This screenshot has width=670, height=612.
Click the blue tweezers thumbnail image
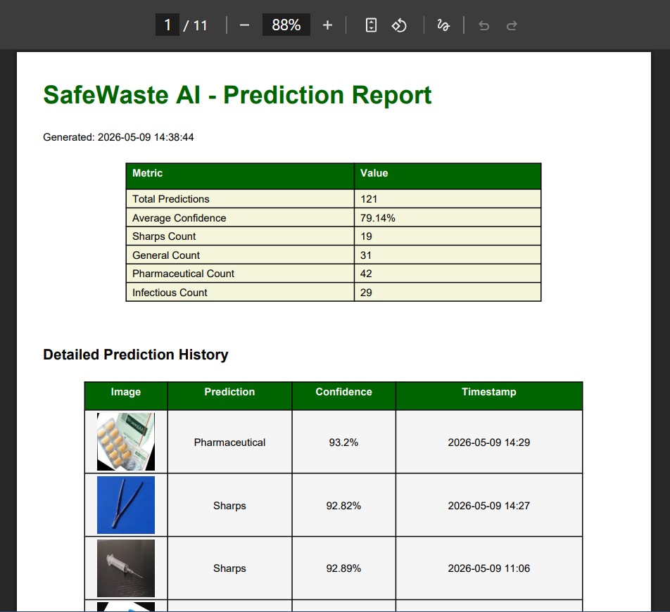(126, 505)
